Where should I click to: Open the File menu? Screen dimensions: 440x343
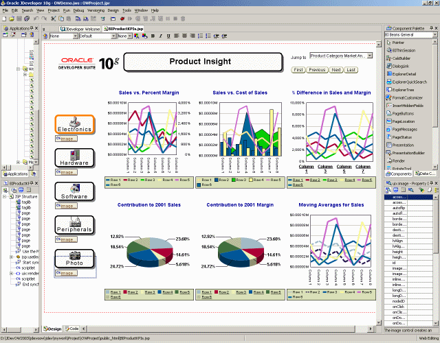pos(5,10)
